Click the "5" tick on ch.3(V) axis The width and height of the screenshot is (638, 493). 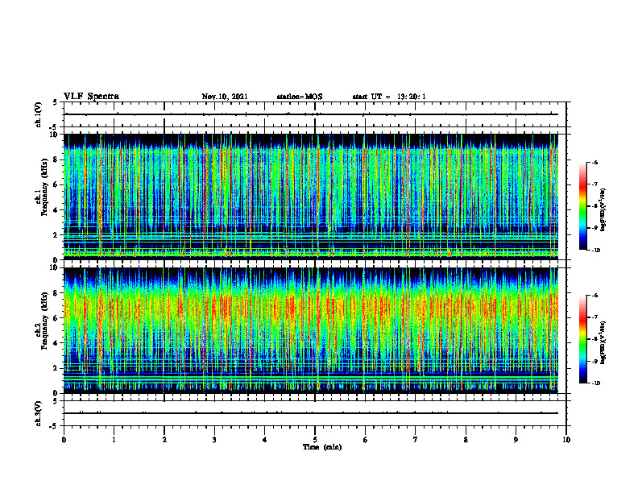(56, 401)
